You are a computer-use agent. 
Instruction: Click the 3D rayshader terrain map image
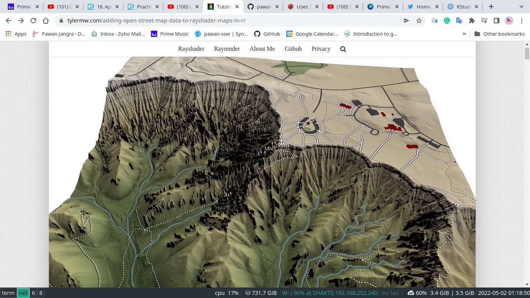262,172
